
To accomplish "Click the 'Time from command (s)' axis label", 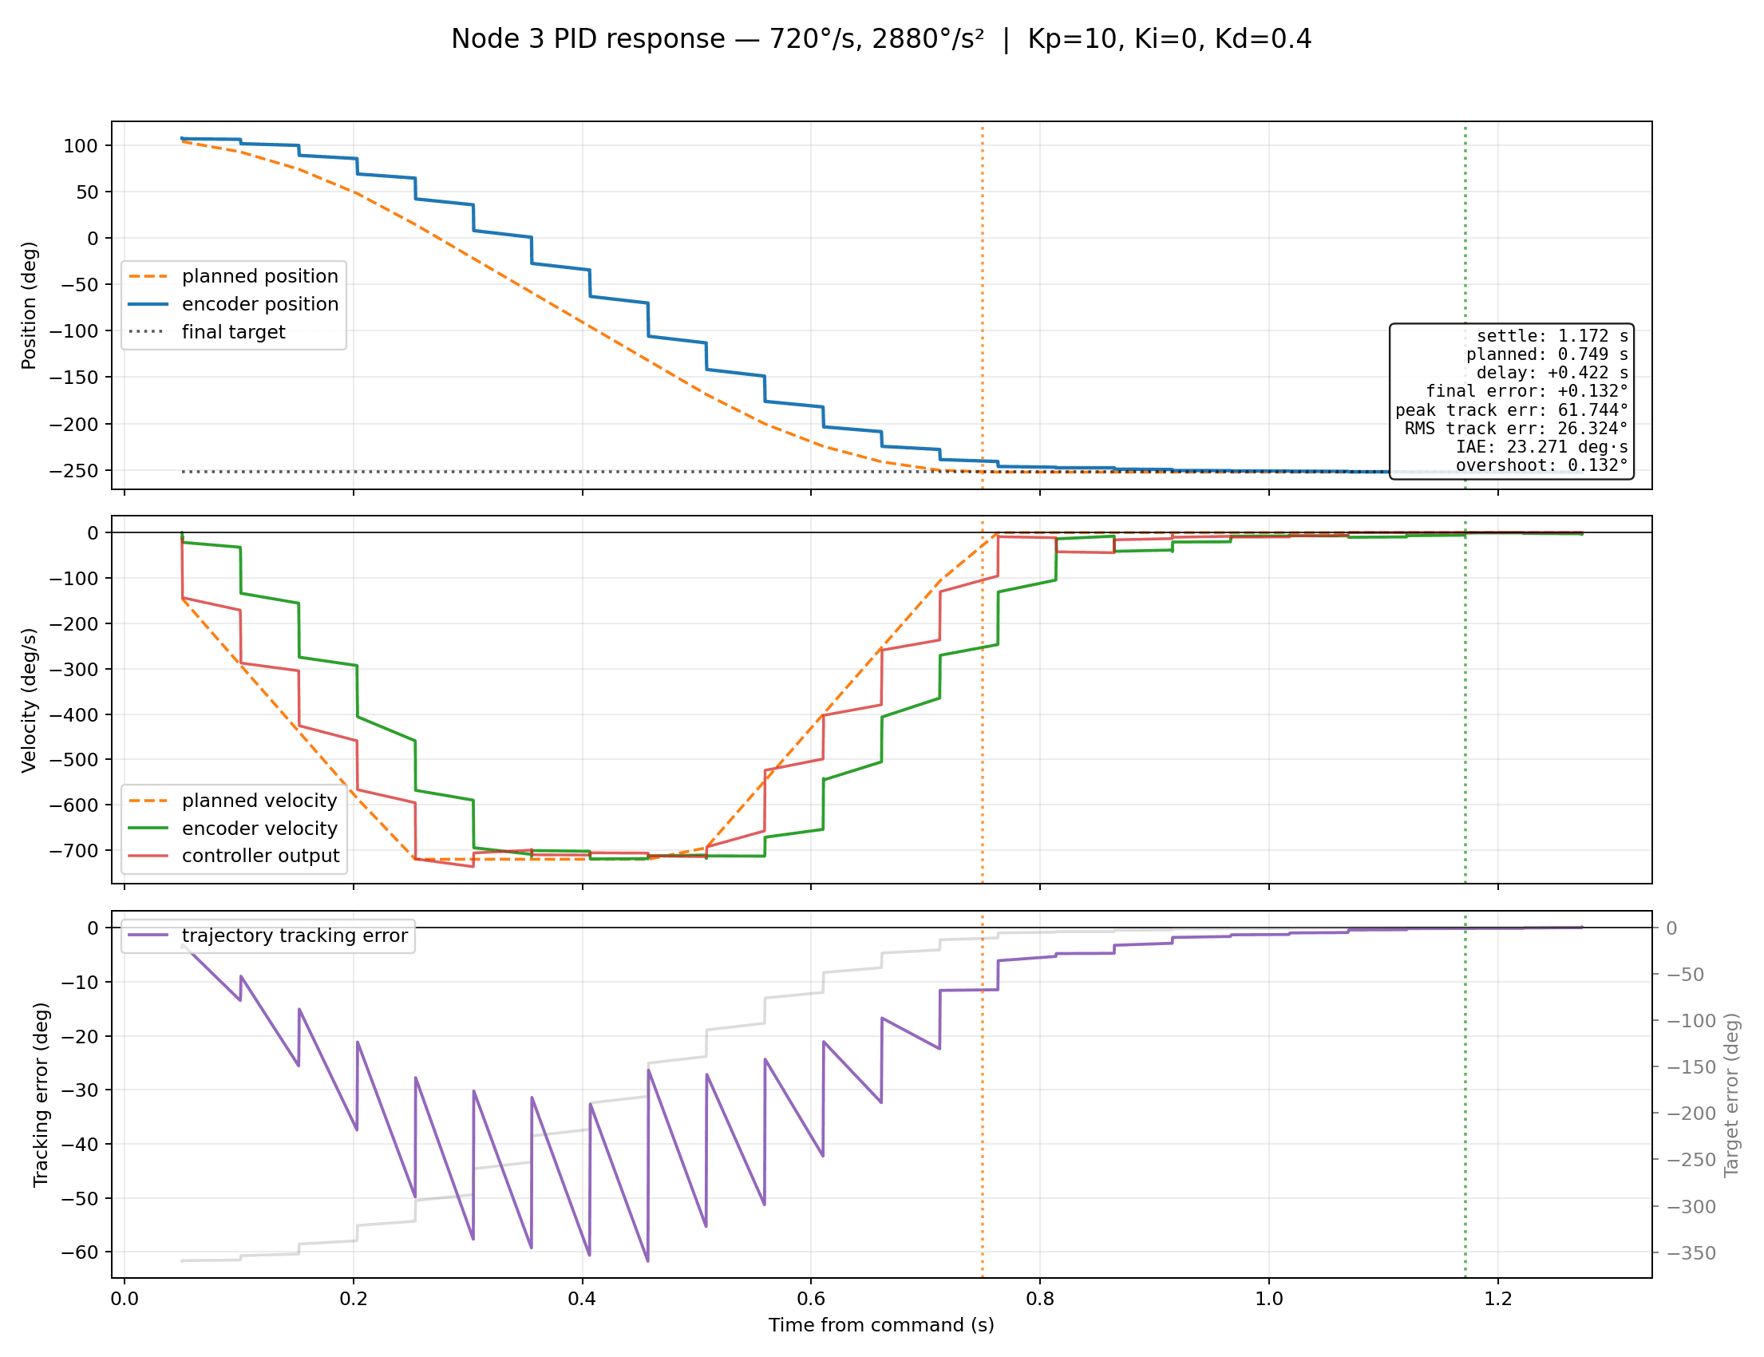I will pos(881,1326).
